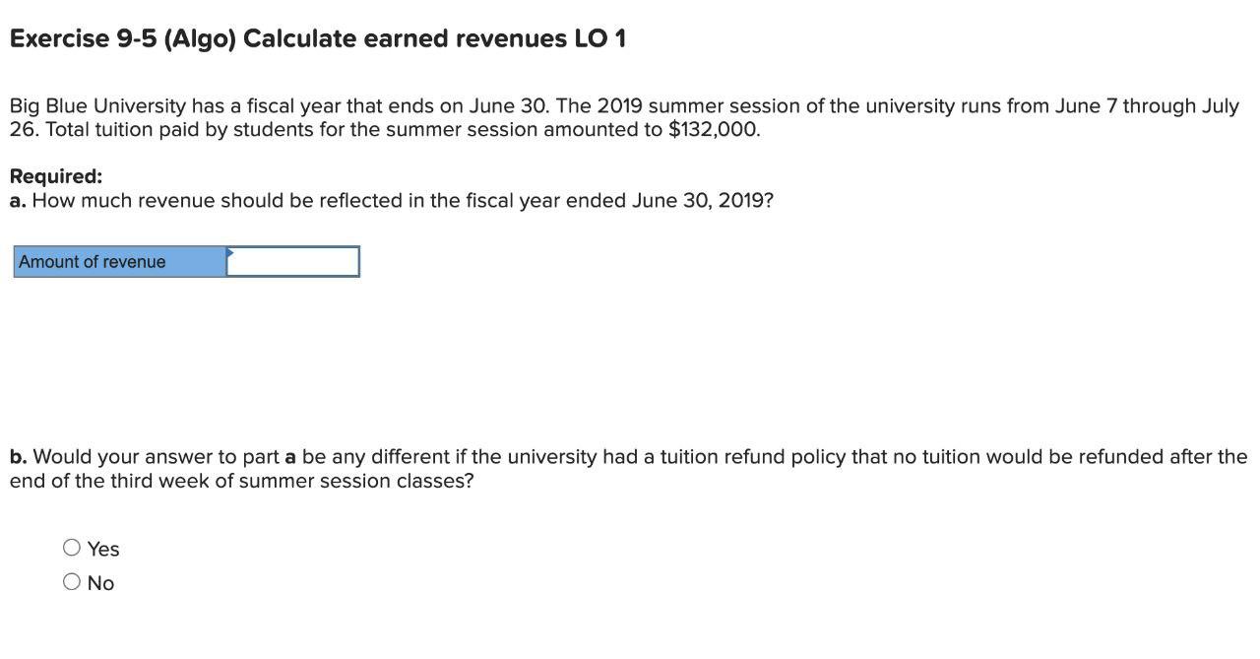Click the Required: section label
The image size is (1260, 659).
click(x=55, y=175)
